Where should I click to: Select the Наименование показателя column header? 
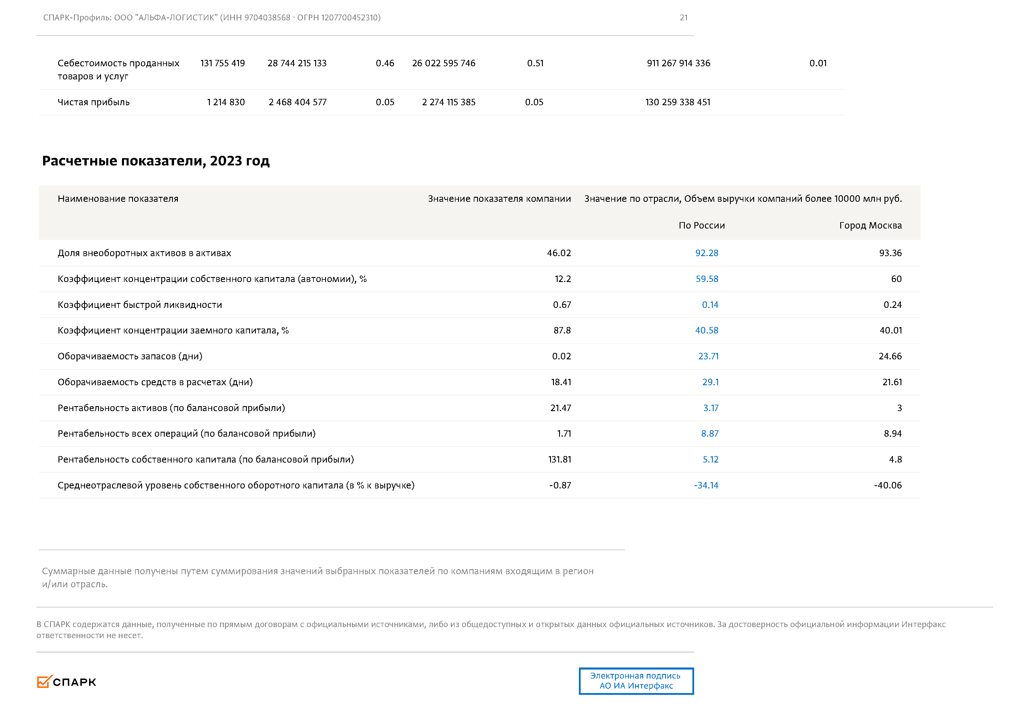[118, 199]
